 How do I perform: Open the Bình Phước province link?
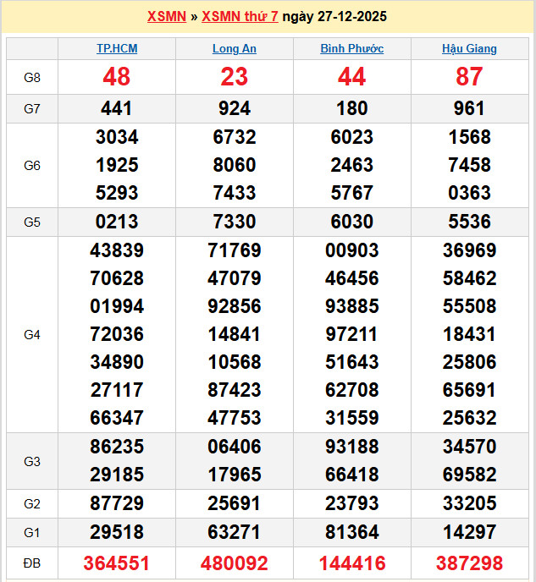pos(351,49)
